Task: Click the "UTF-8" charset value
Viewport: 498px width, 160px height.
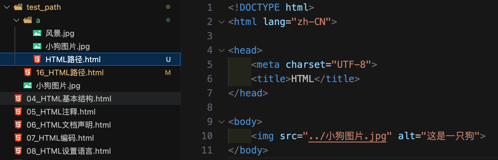Action: (351, 65)
